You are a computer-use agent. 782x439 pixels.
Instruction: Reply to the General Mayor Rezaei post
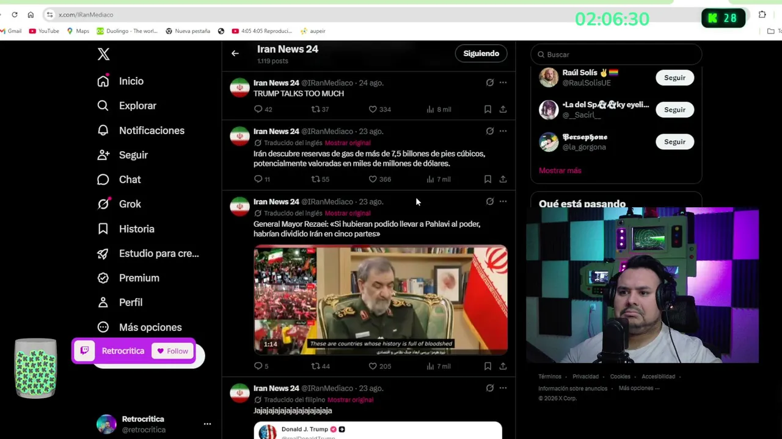point(258,366)
